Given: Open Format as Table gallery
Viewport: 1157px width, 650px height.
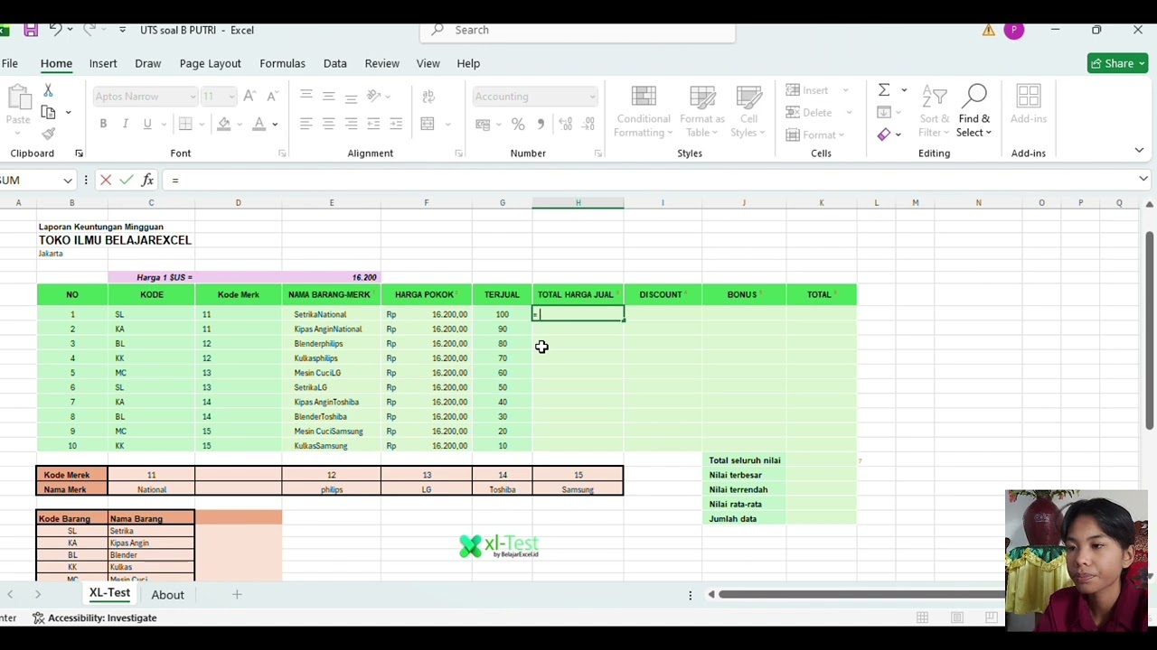Looking at the screenshot, I should click(x=702, y=112).
